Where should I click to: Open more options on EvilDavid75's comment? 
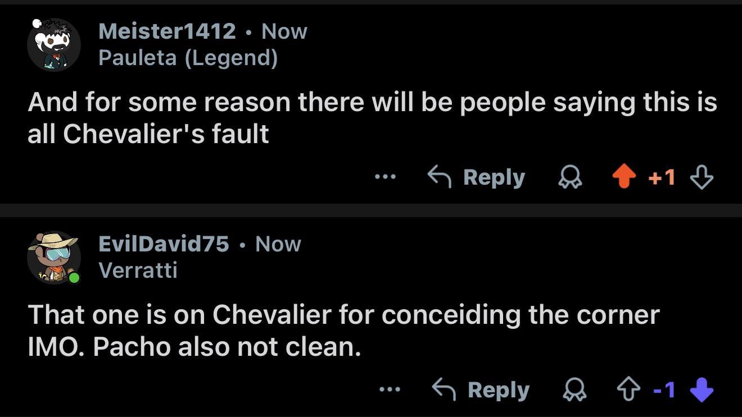[x=390, y=390]
